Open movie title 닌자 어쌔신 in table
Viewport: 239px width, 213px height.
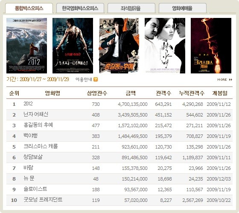(36, 114)
